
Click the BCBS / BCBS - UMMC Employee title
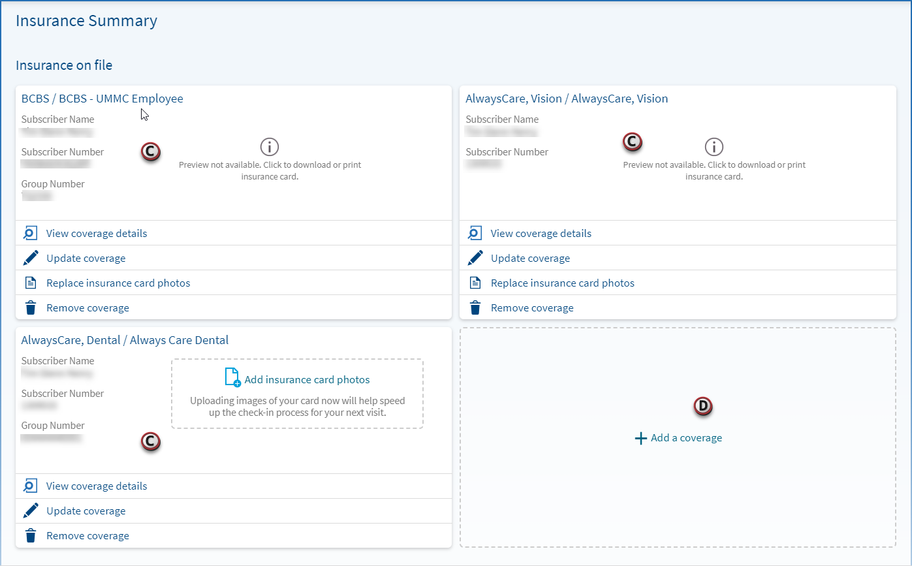(x=102, y=99)
